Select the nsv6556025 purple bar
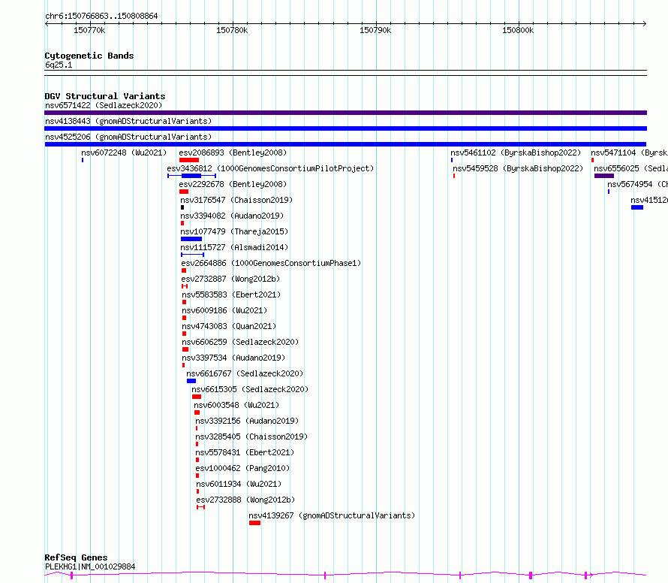The height and width of the screenshot is (583, 668). tap(604, 176)
